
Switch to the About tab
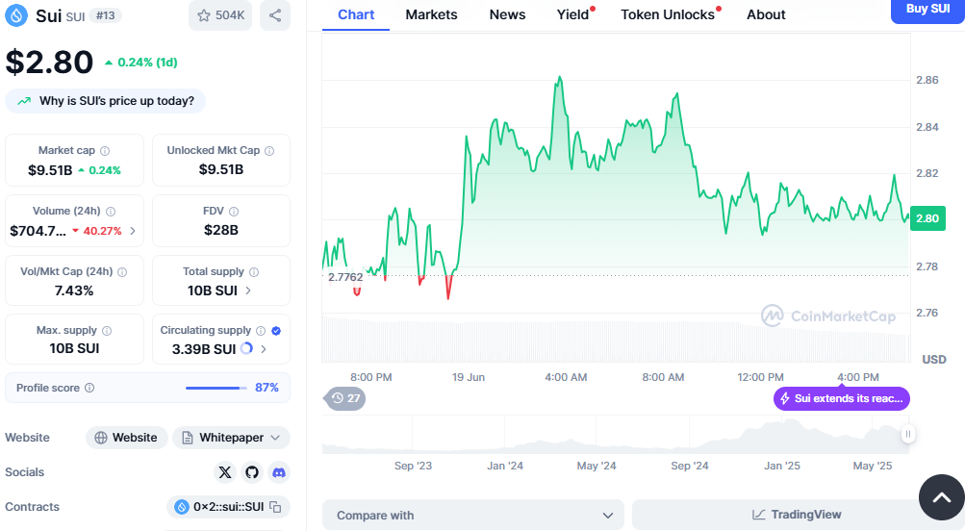tap(766, 14)
